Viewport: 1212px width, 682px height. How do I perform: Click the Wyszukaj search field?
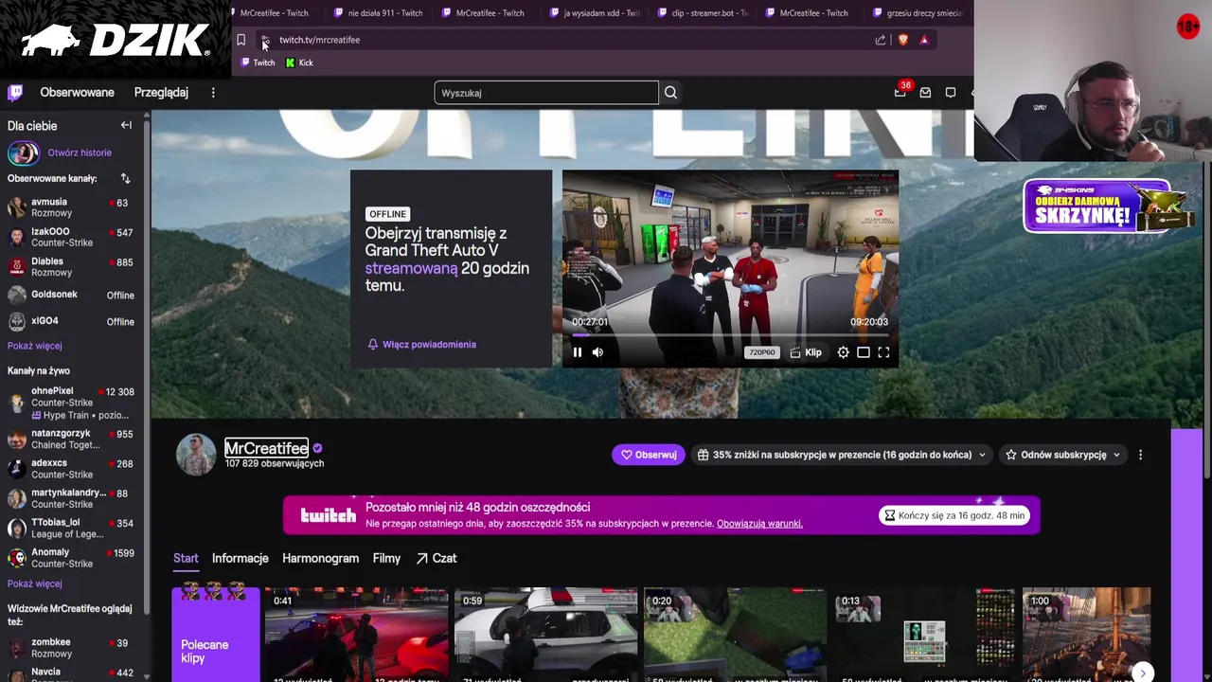546,93
